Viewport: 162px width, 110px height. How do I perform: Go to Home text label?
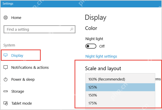point(16,18)
